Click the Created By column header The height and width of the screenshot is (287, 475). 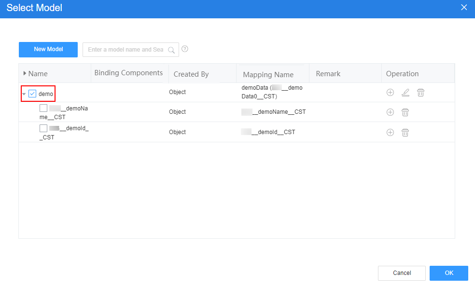pos(191,74)
